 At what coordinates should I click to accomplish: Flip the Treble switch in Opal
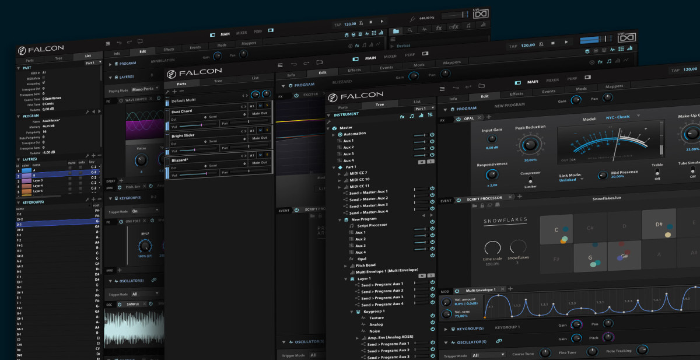point(657,172)
